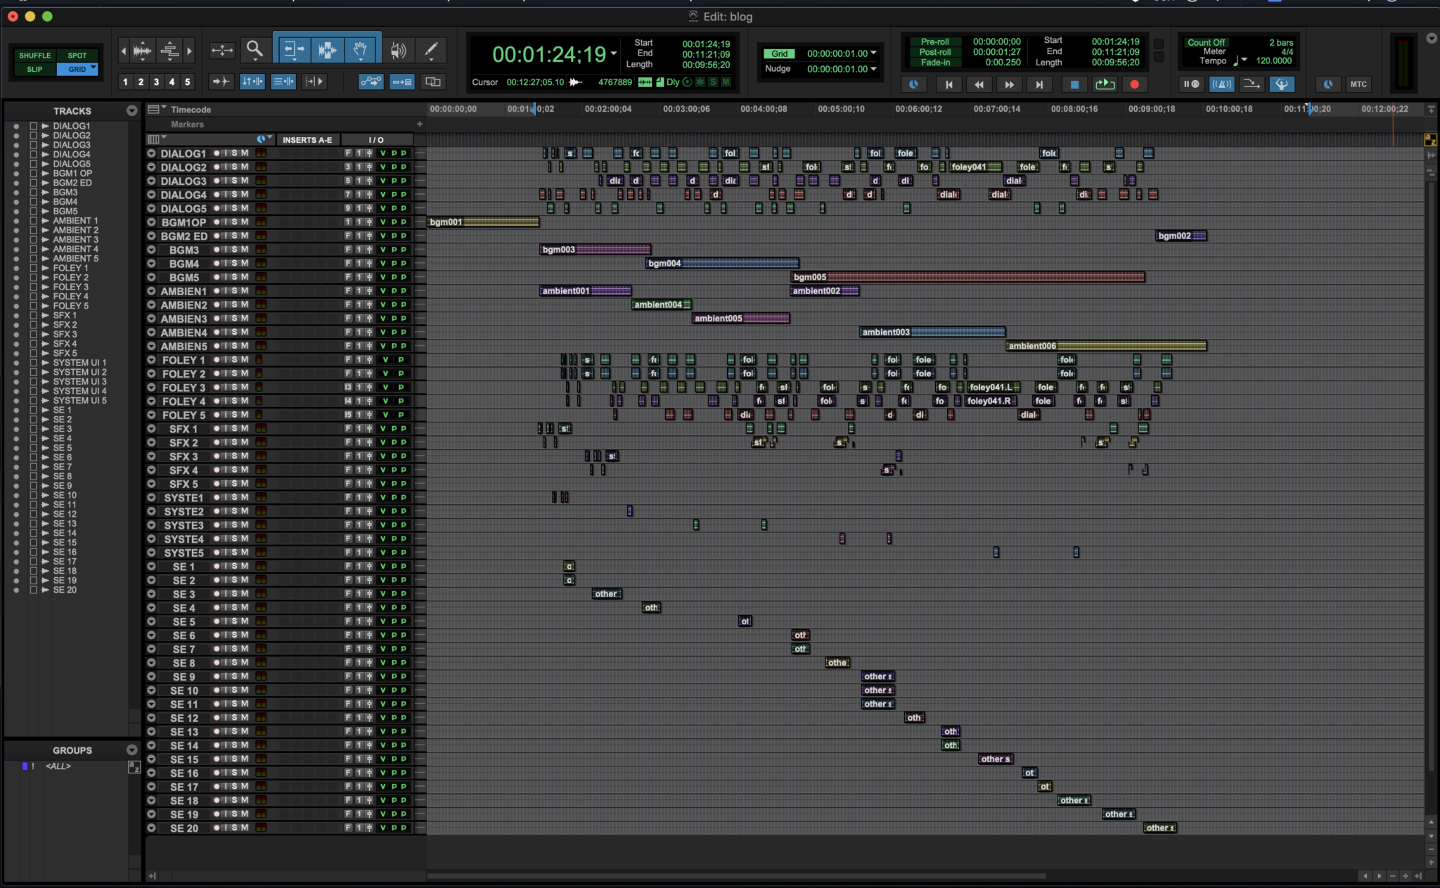Select the Scrubber tool

coord(399,49)
